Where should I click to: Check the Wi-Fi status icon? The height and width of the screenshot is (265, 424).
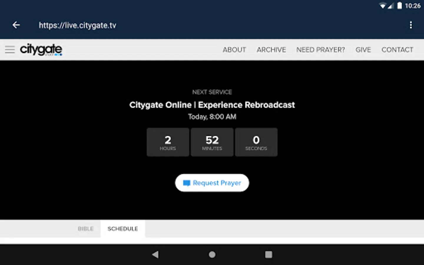click(x=382, y=6)
